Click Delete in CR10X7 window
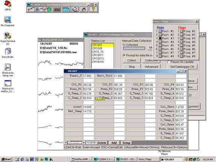Viewport: 216px width, 162px height. (102, 143)
